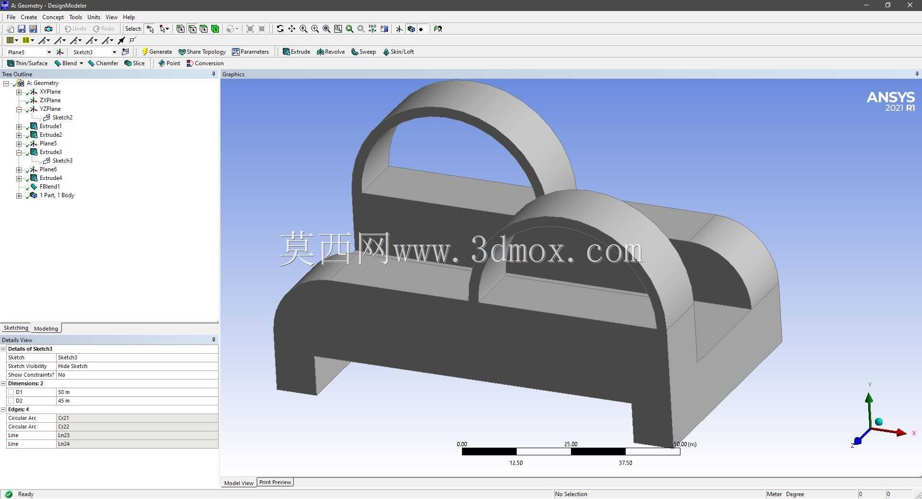Select Sketch2 in the tree outline
The width and height of the screenshot is (922, 499).
(62, 118)
